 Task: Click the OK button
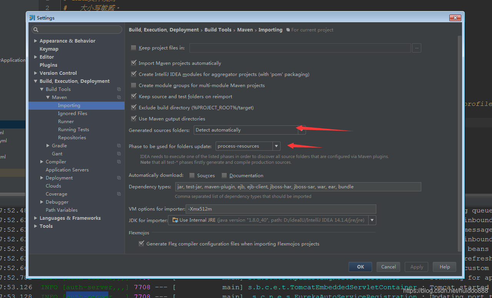click(360, 267)
